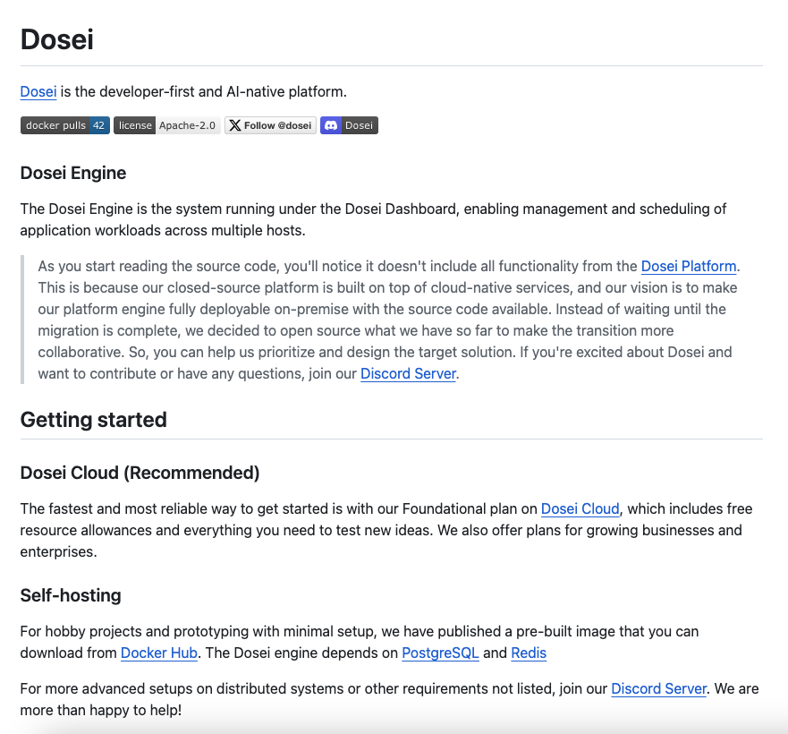Click the Getting started heading
This screenshot has height=734, width=788.
tap(94, 420)
